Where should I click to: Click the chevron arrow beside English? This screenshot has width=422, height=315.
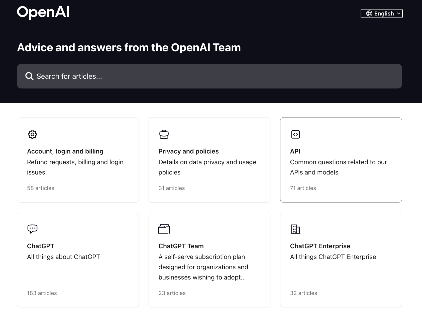(x=398, y=13)
